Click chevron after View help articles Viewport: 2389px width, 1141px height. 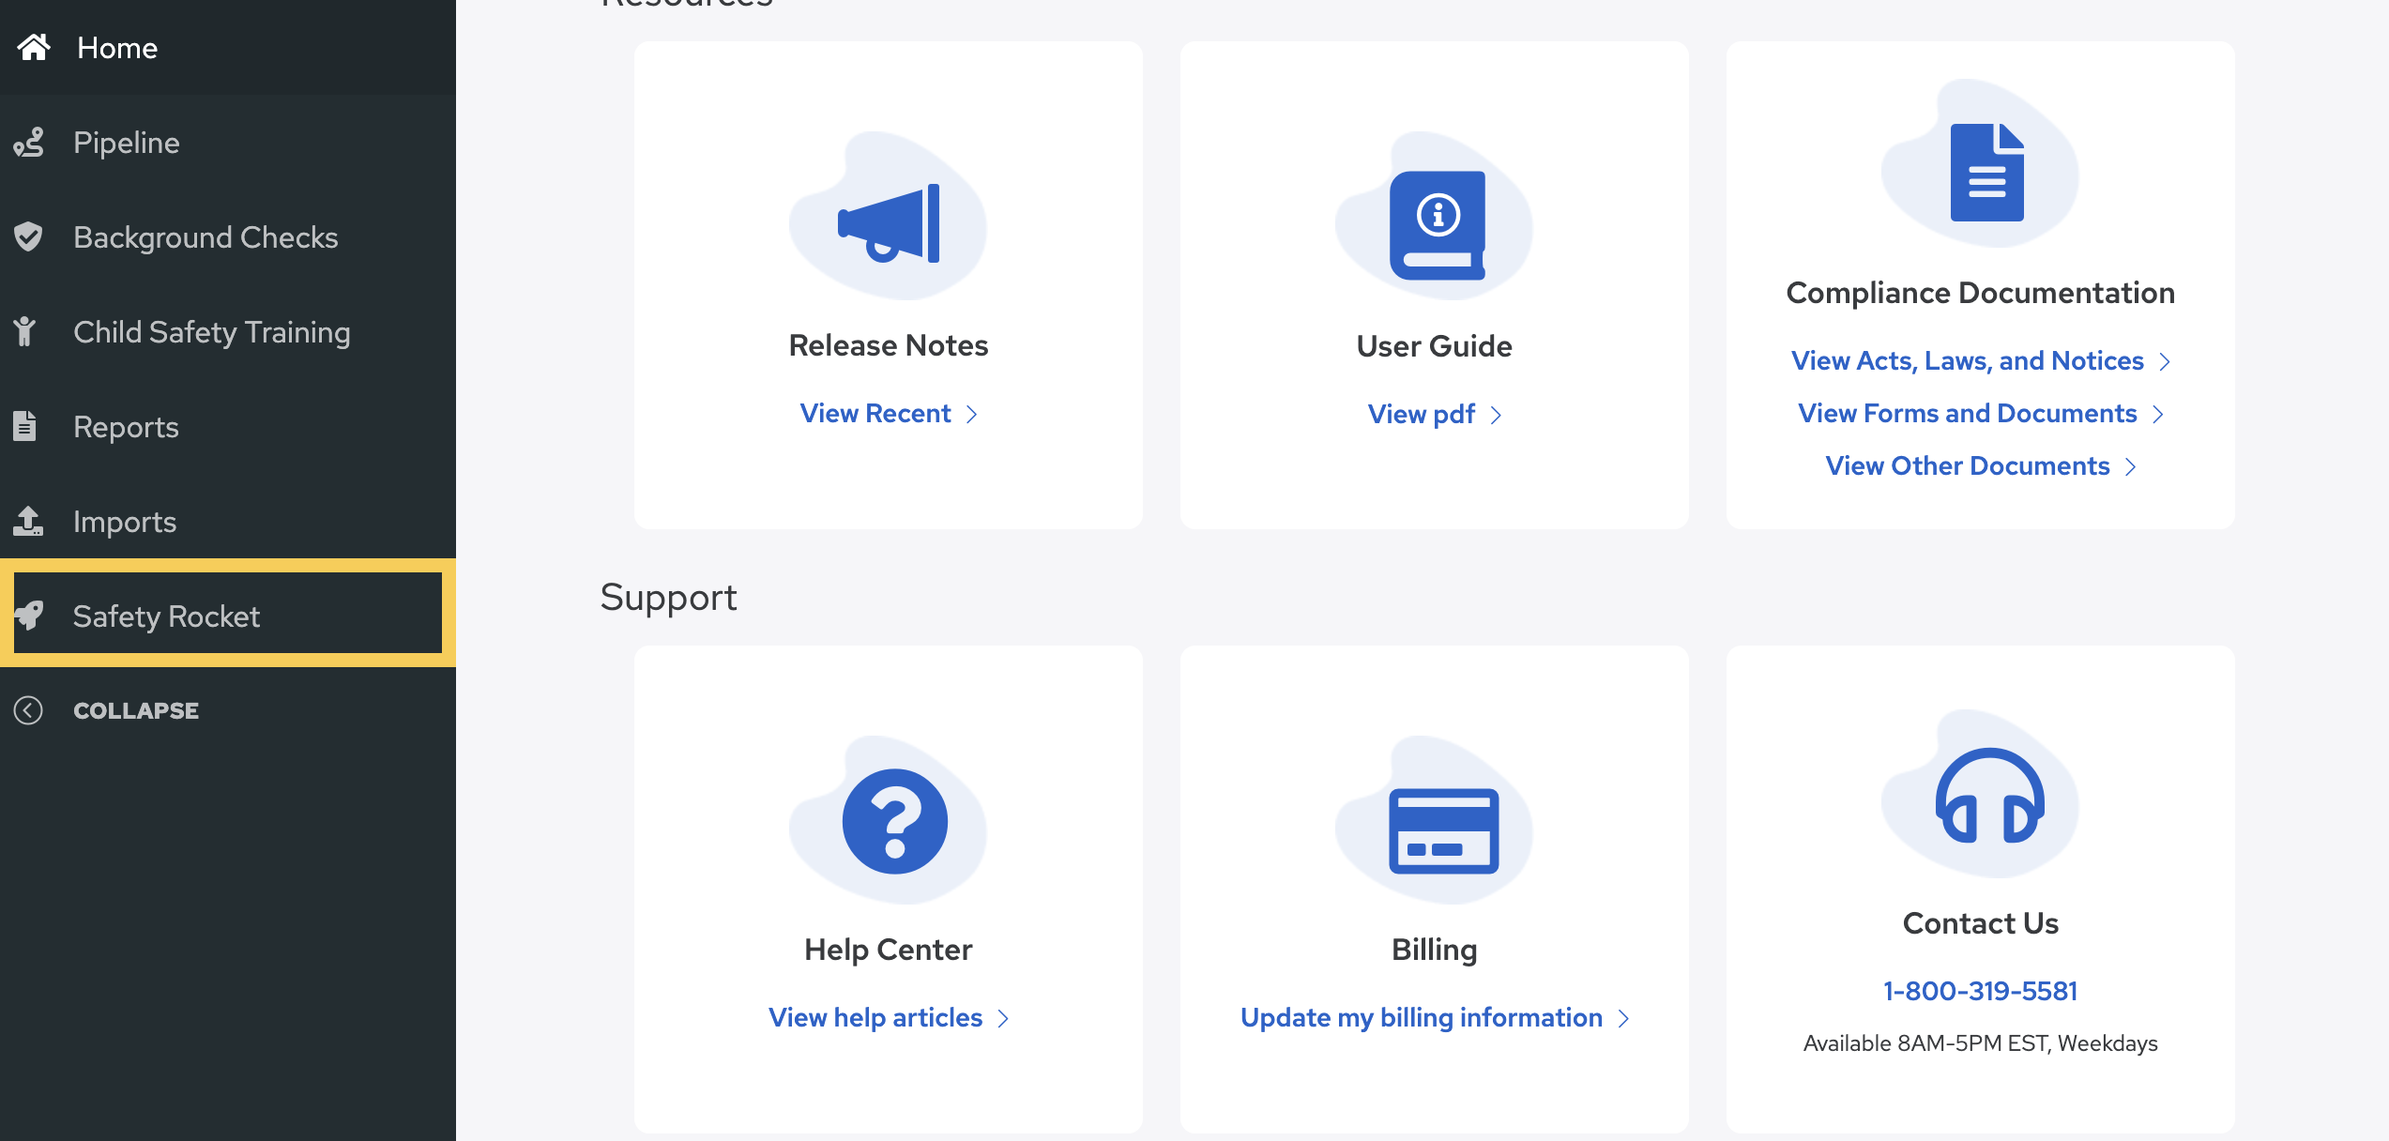(x=1004, y=1019)
